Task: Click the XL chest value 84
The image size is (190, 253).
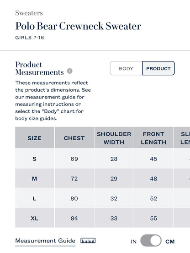Action: [74, 218]
